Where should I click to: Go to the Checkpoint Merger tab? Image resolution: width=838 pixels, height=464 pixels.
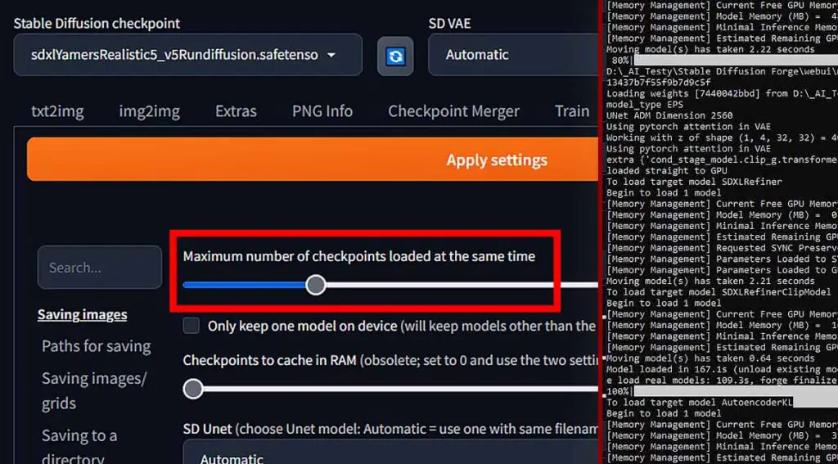point(453,111)
